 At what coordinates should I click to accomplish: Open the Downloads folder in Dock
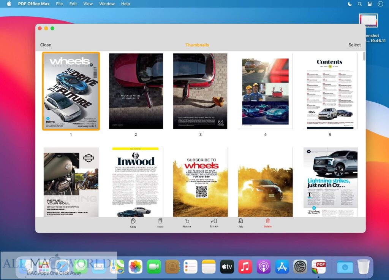[x=345, y=267]
